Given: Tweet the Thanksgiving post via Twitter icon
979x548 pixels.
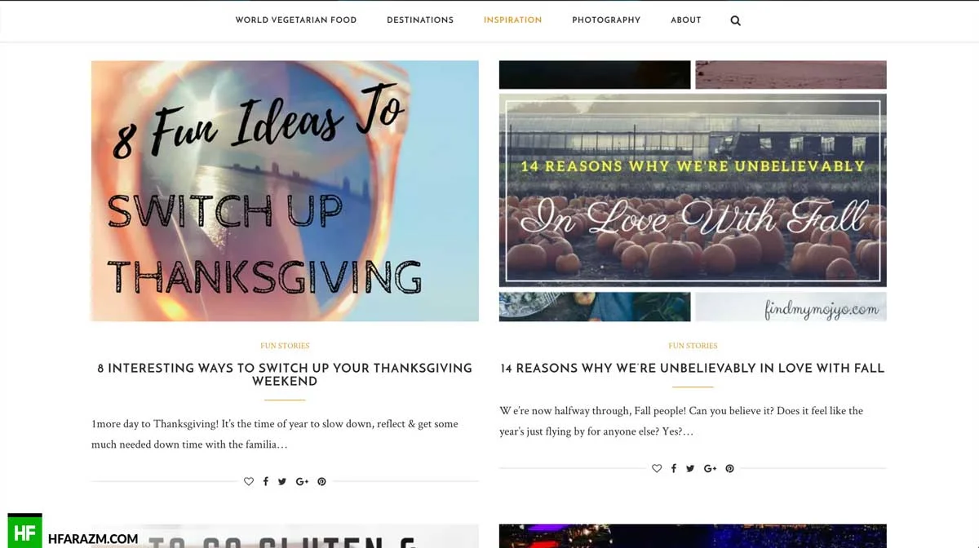Looking at the screenshot, I should click(x=282, y=482).
